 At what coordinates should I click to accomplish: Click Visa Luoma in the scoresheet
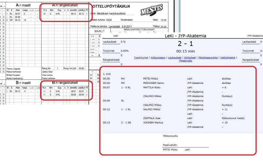(x=47, y=75)
